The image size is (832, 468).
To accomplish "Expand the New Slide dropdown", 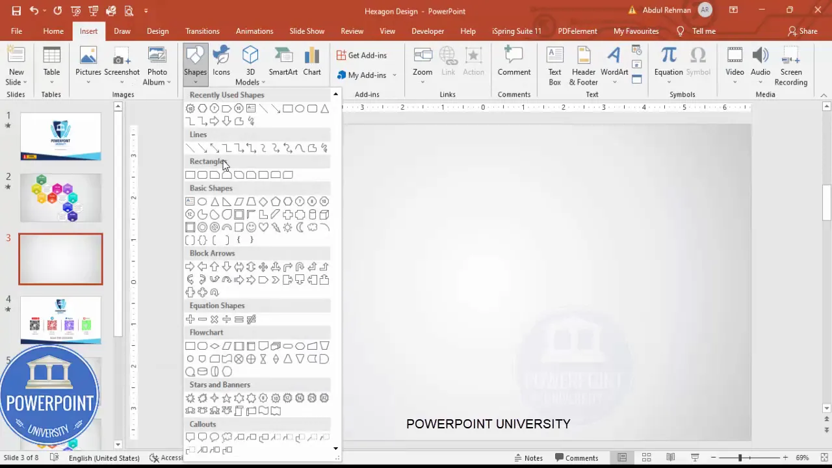I will coord(16,77).
